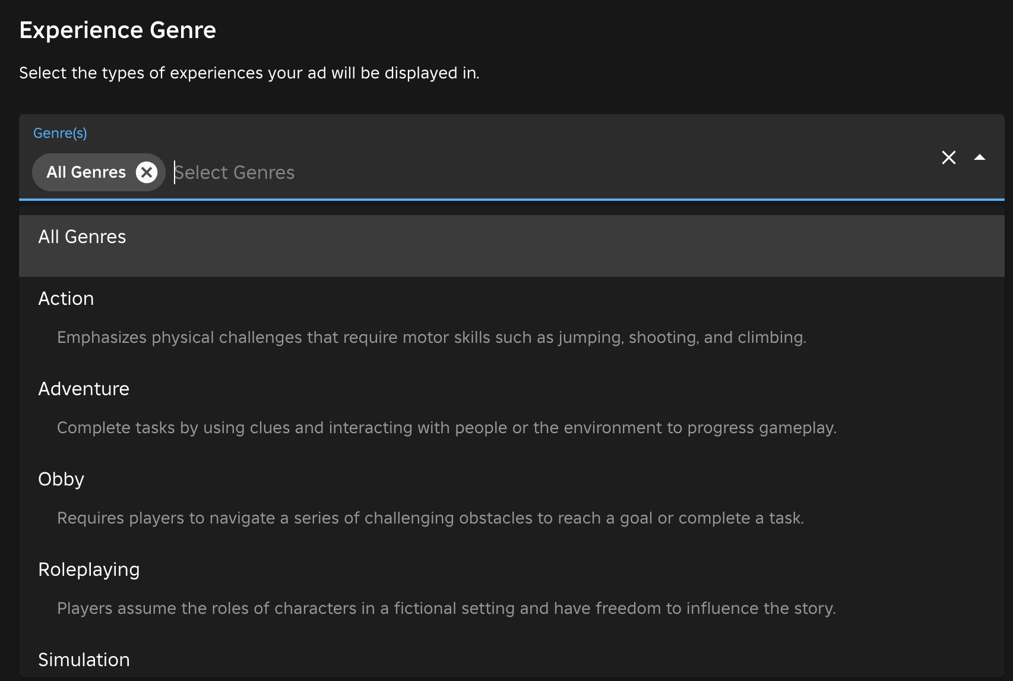Image resolution: width=1013 pixels, height=681 pixels.
Task: Click the Adventure description about clues
Action: pyautogui.click(x=447, y=428)
